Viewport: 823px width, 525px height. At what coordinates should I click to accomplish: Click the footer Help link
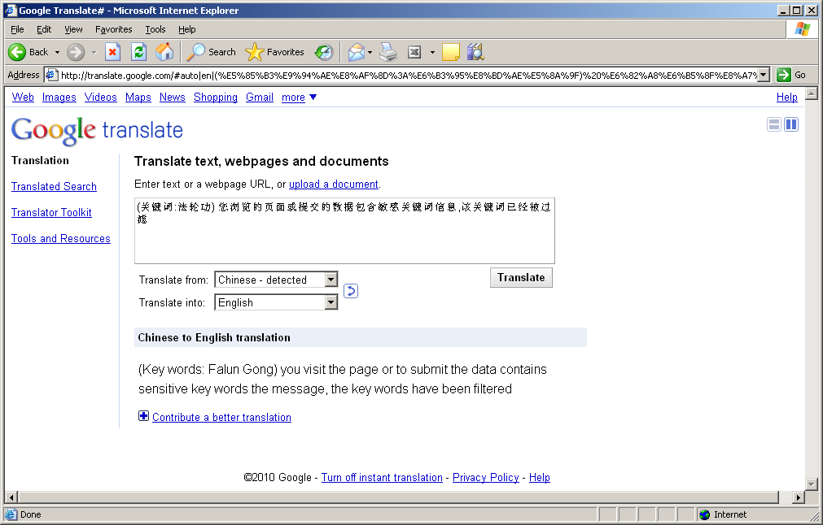540,477
